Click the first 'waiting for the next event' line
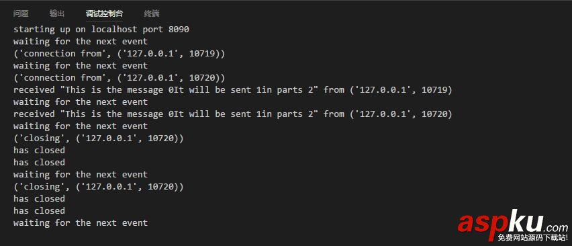The image size is (572, 246). pyautogui.click(x=81, y=41)
